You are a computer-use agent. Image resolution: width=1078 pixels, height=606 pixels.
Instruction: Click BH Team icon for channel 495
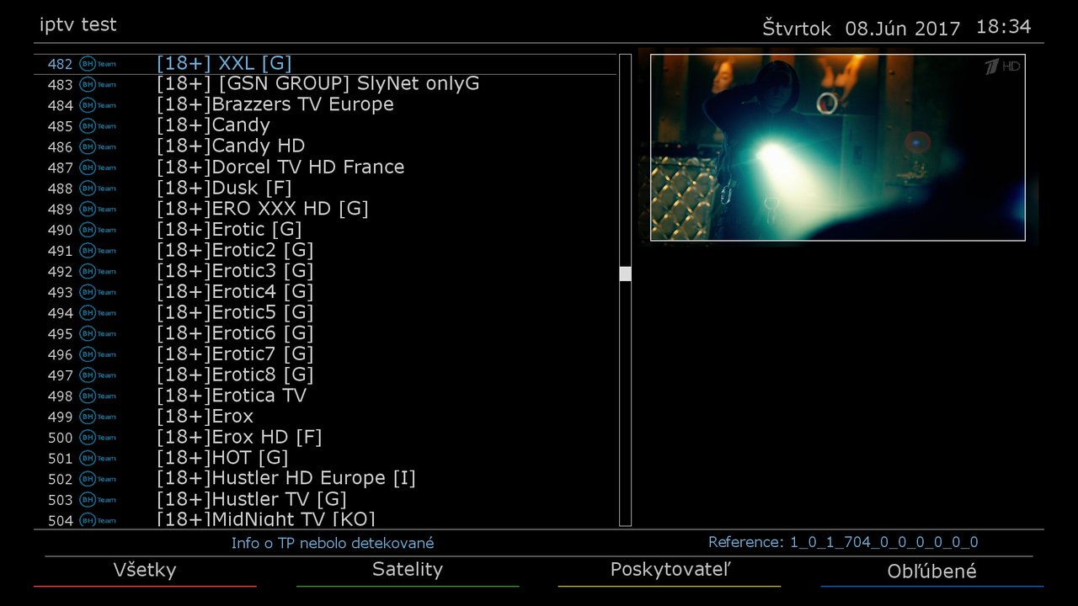[98, 333]
